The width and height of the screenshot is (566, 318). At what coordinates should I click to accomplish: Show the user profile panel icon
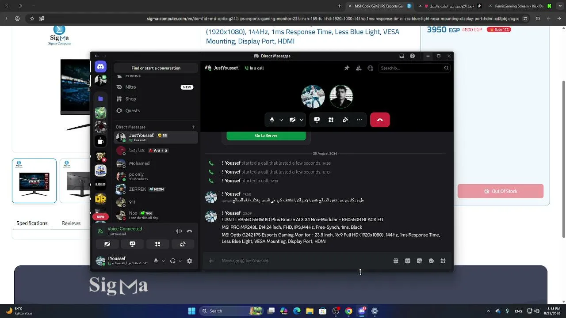[371, 68]
